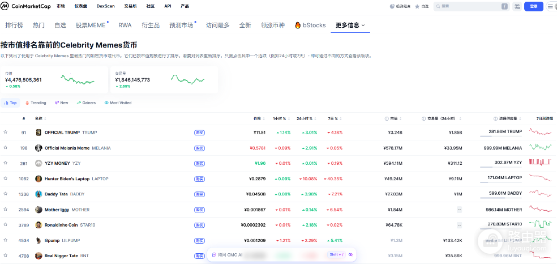Image resolution: width=557 pixels, height=264 pixels.
Task: Toggle the star beside lilpump
Action: [x=5, y=240]
